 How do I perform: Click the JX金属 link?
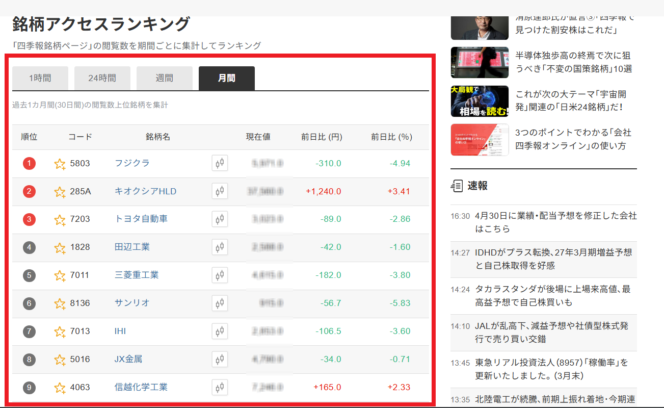128,359
